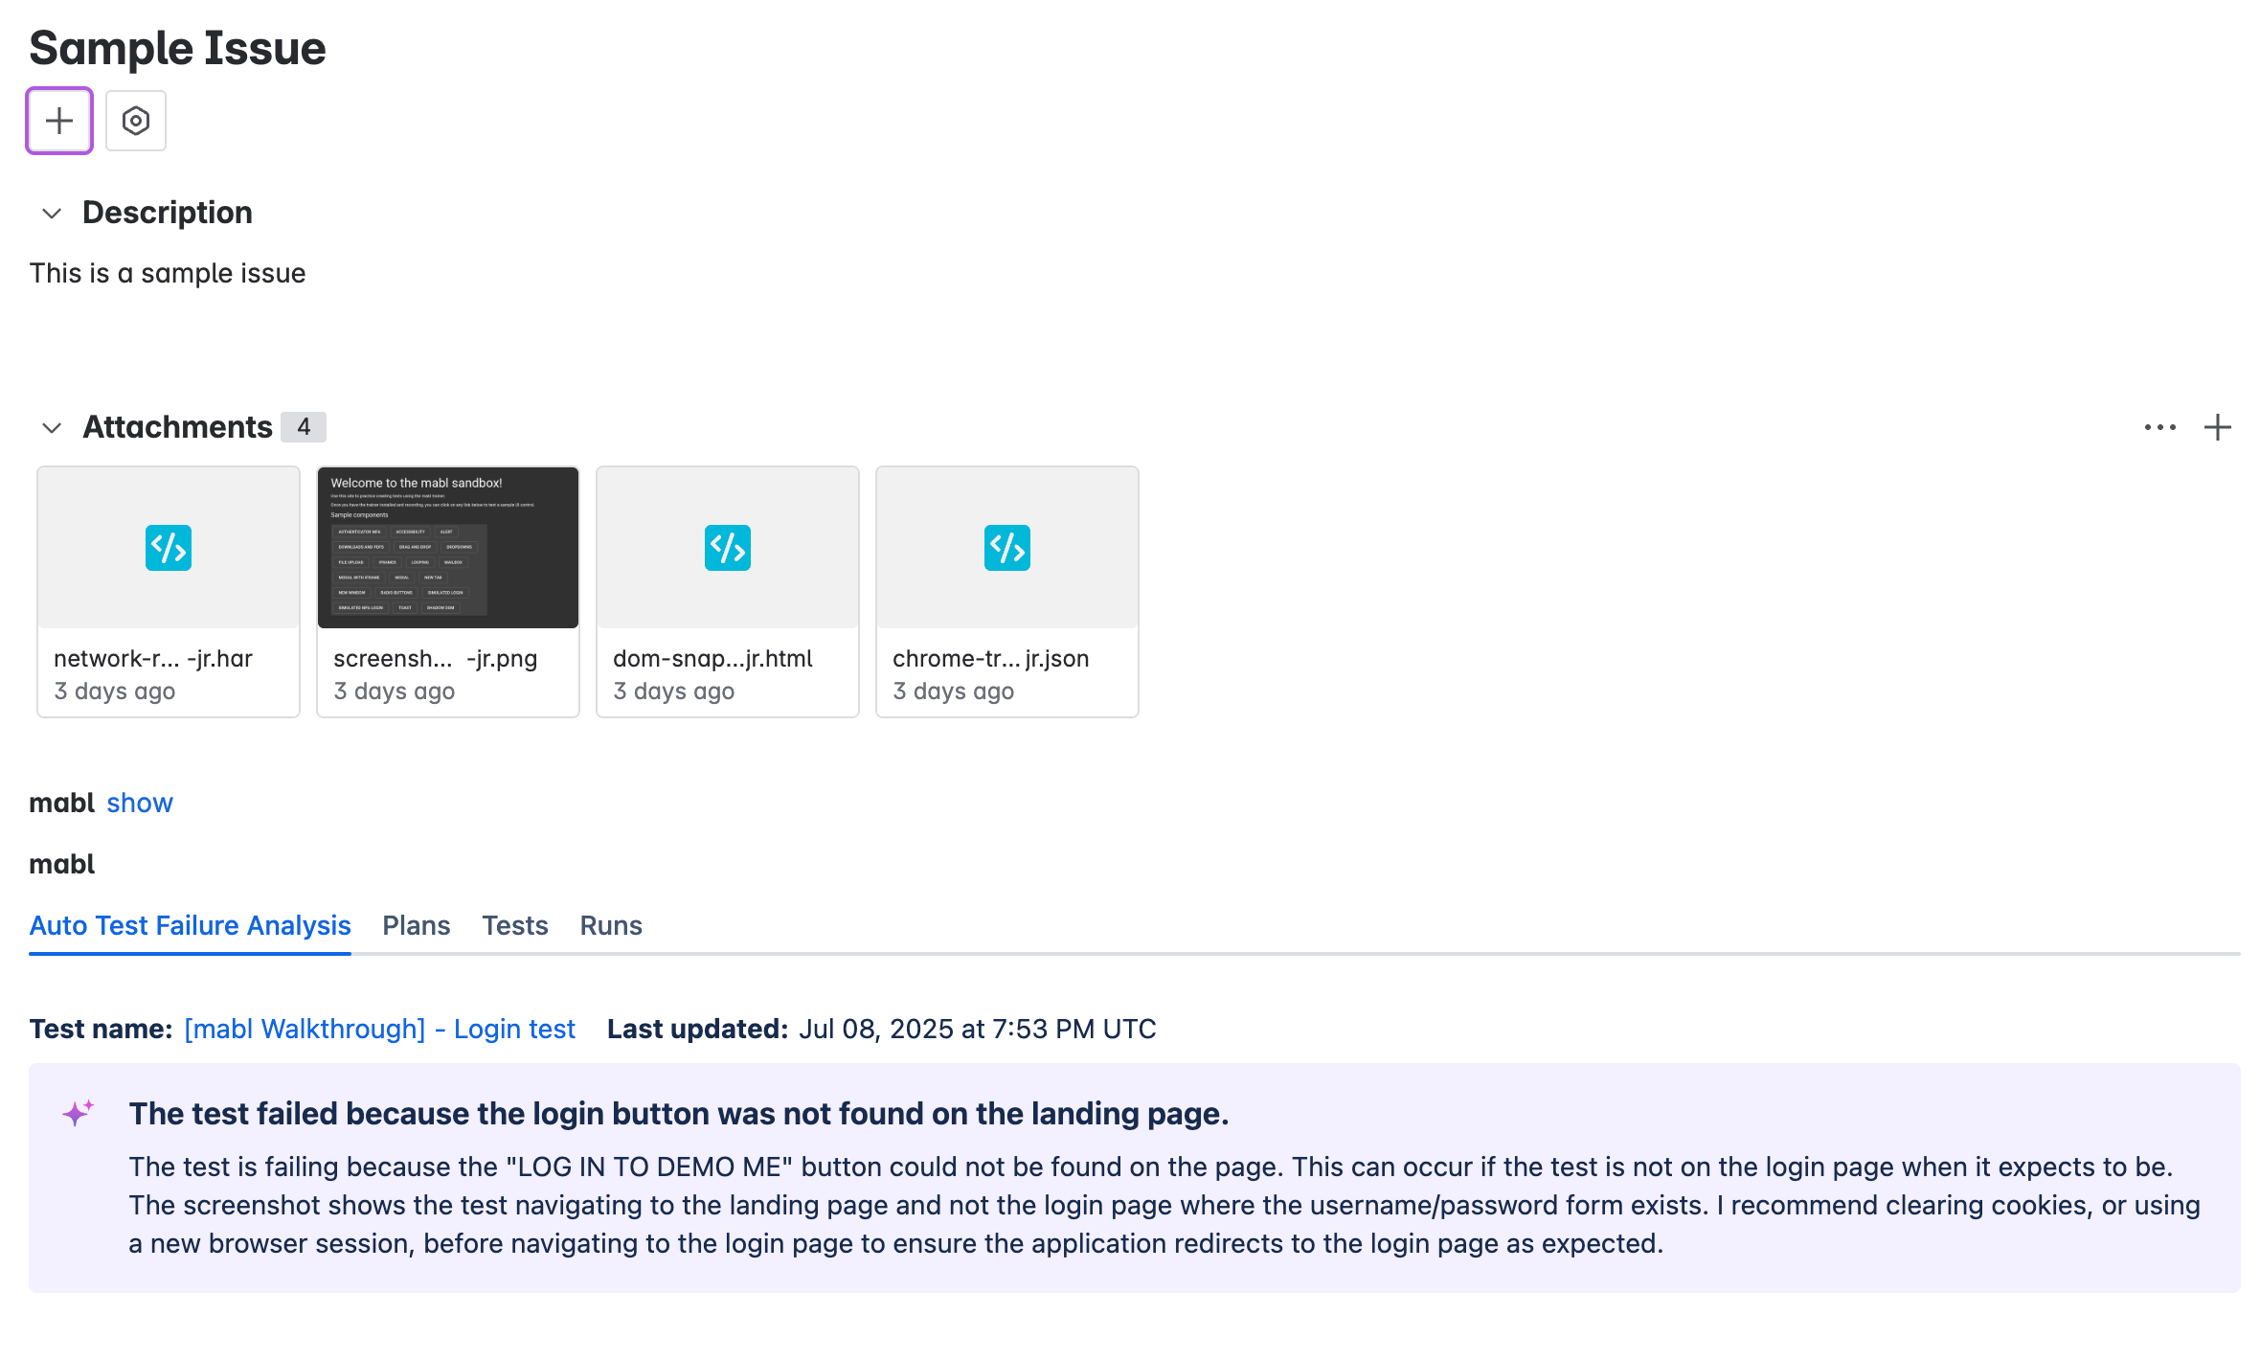Viewport: 2260px width, 1360px height.
Task: Add a new attachment with the plus icon
Action: click(x=2219, y=427)
